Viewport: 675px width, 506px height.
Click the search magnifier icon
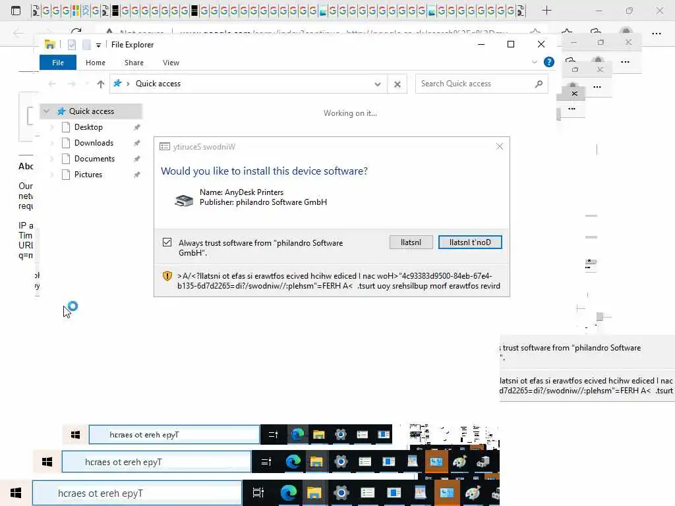pyautogui.click(x=539, y=84)
